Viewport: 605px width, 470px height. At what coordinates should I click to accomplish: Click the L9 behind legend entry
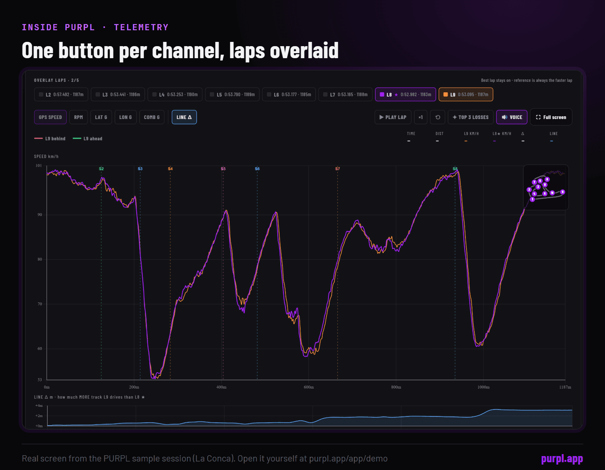50,138
